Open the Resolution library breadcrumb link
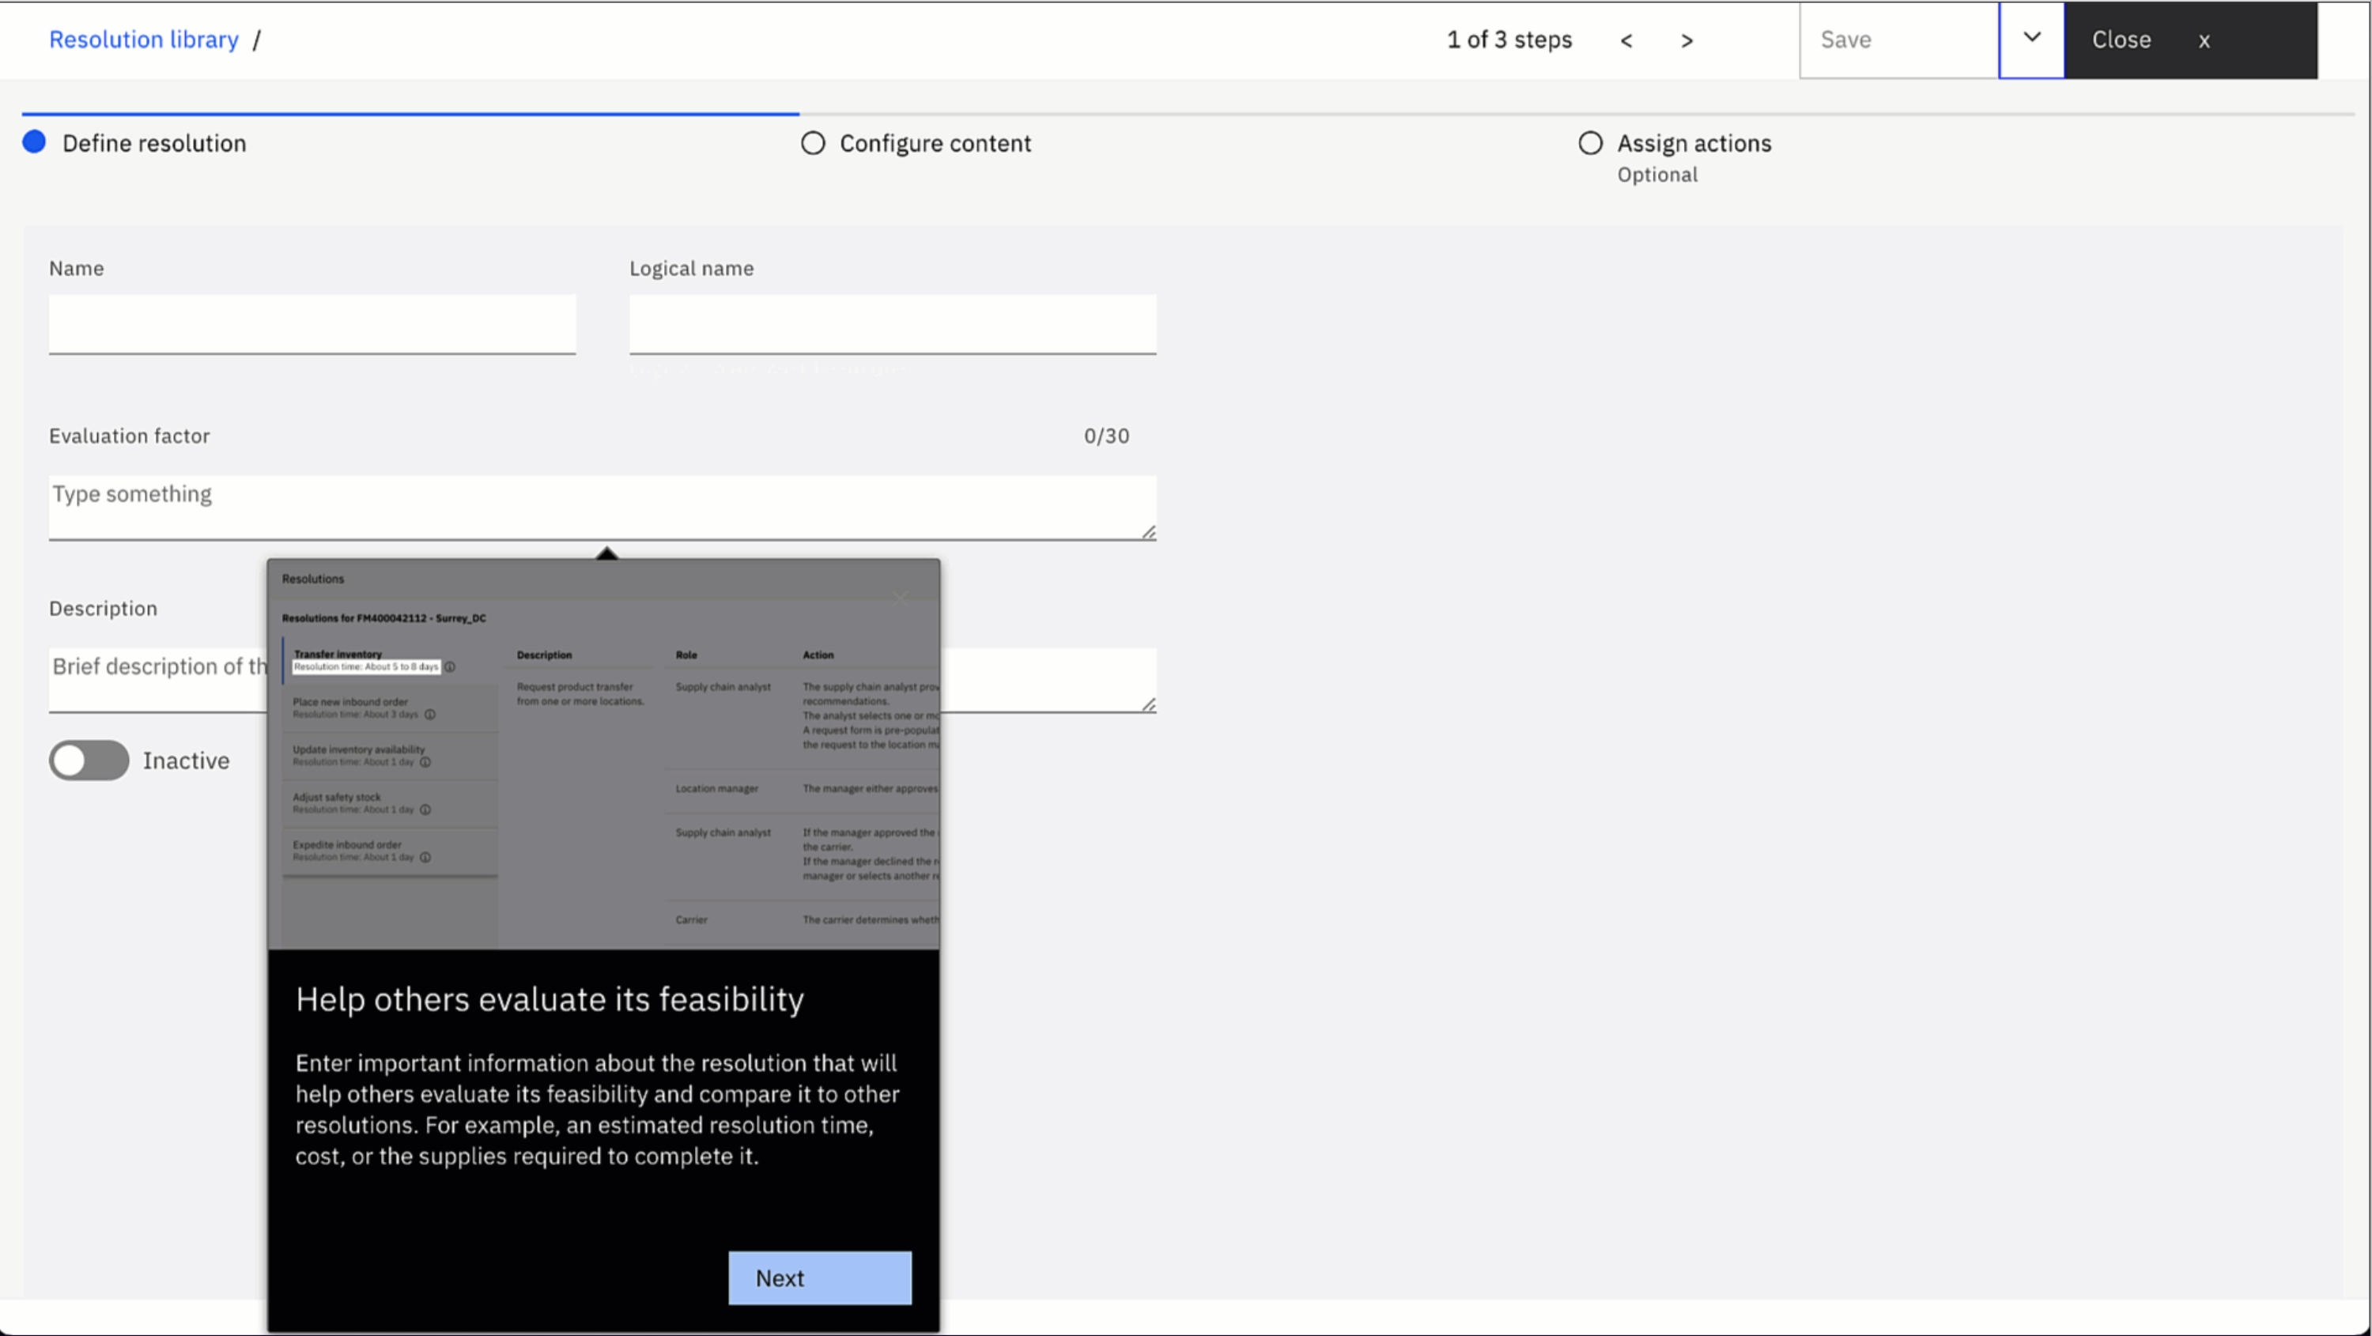2372x1336 pixels. [x=144, y=40]
